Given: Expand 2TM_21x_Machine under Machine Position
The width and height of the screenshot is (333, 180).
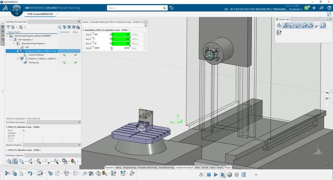Looking at the screenshot, I should click(7, 150).
